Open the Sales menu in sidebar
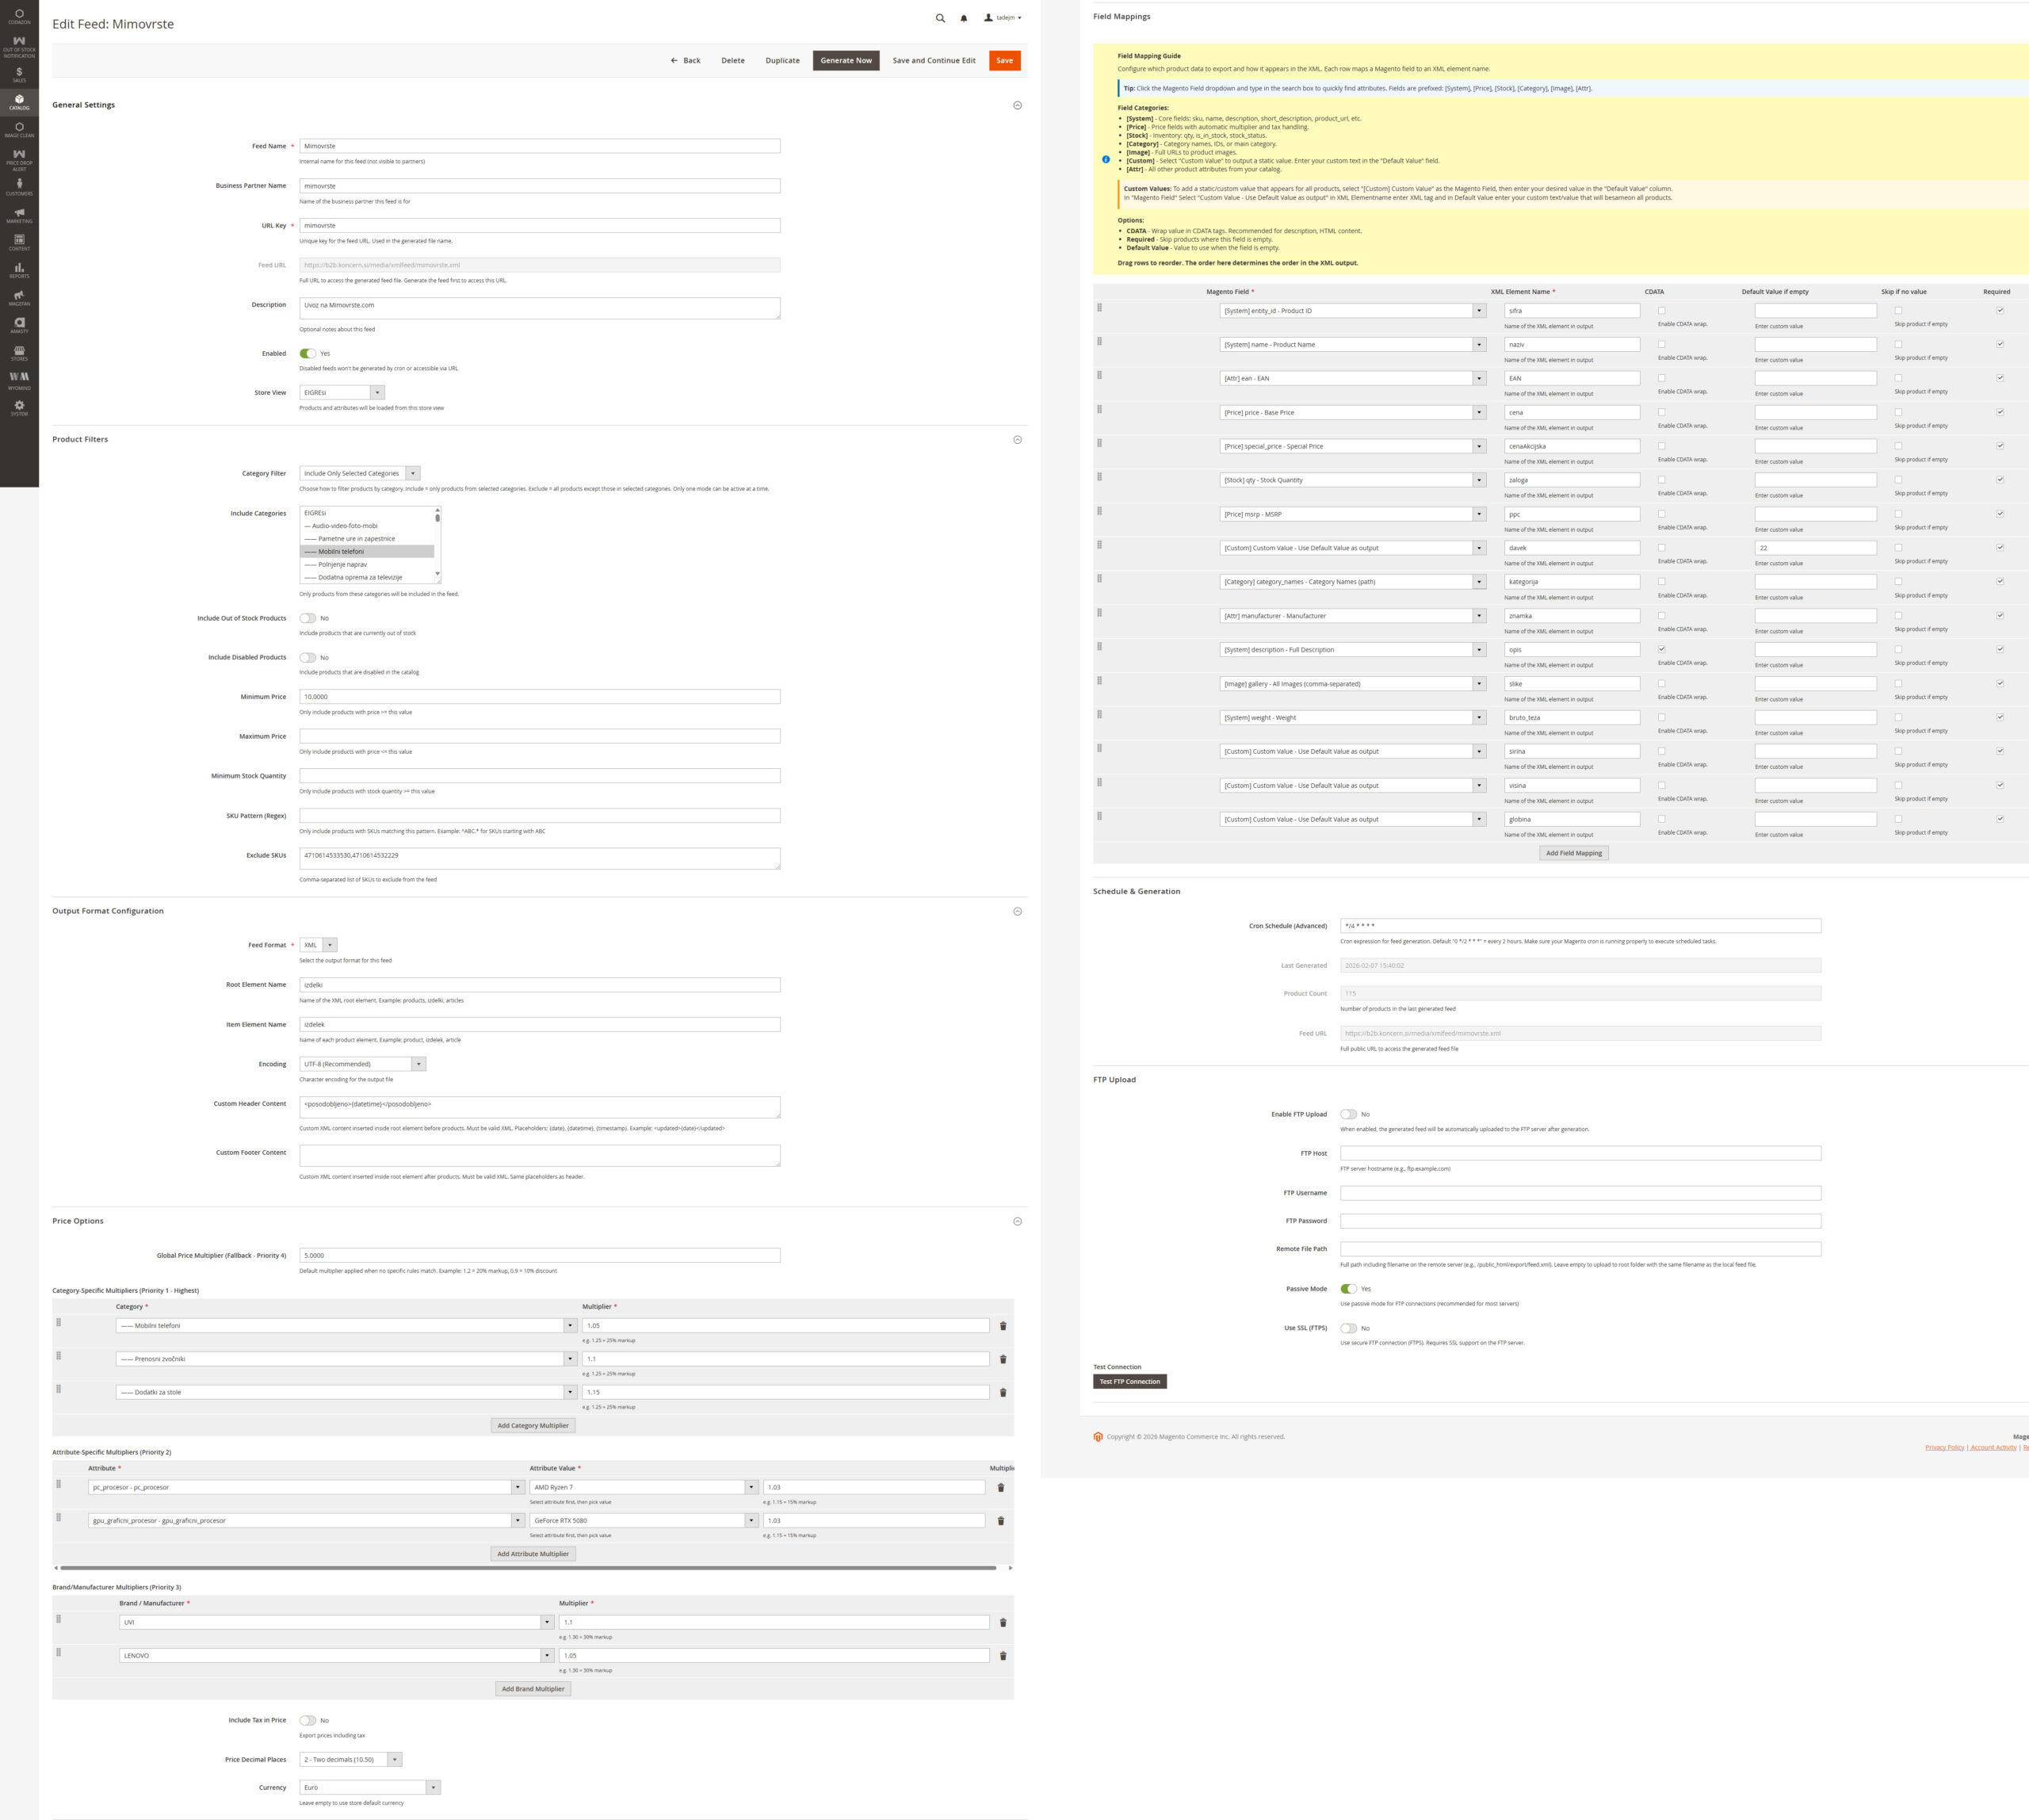 tap(19, 74)
